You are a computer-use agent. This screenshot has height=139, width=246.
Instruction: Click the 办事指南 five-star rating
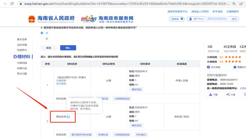[233, 57]
